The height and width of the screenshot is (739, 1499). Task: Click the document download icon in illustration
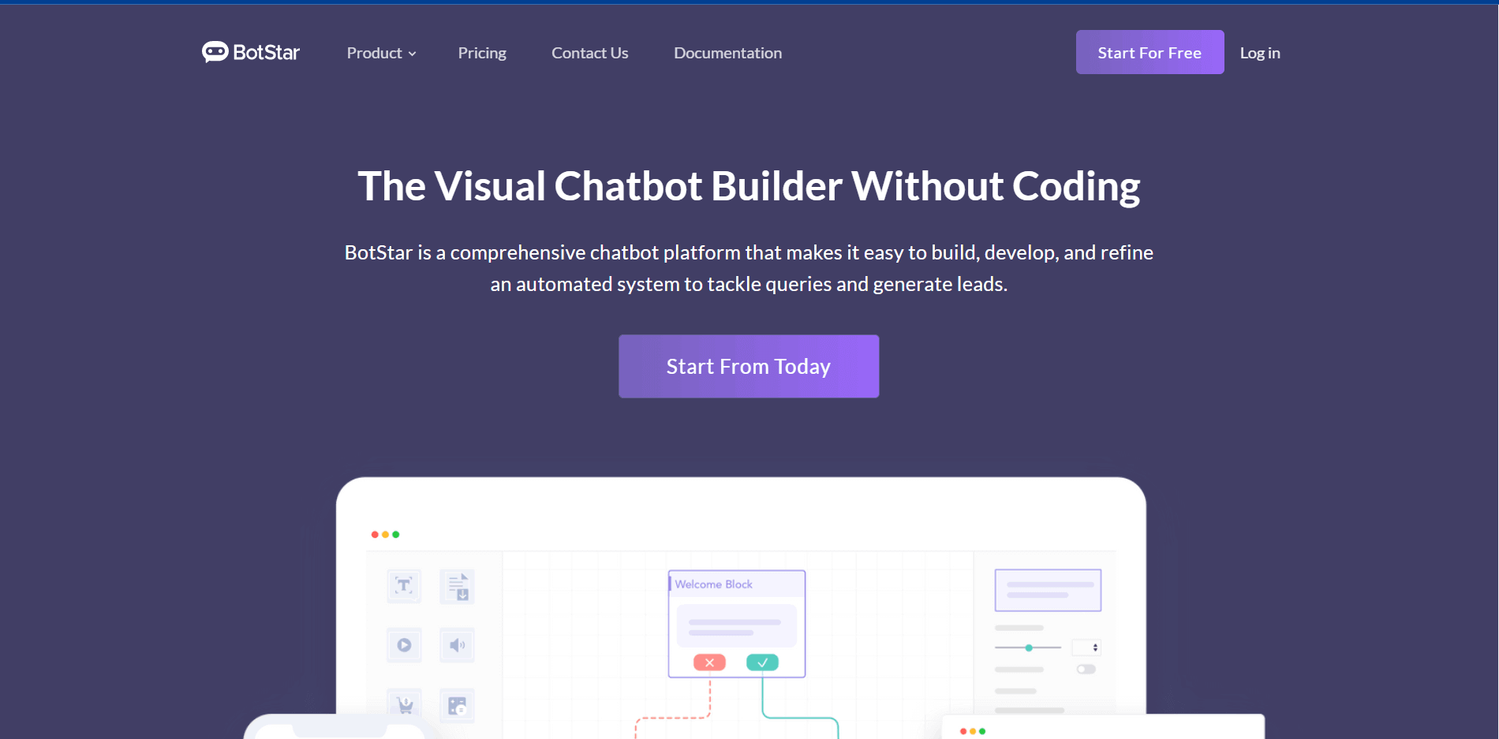tap(458, 586)
